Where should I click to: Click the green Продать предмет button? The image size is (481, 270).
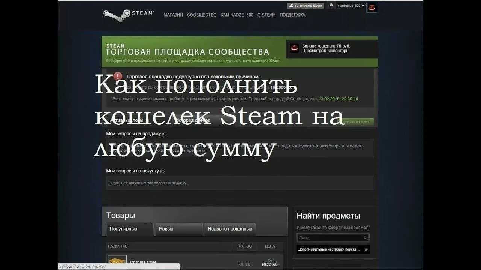pos(356,122)
